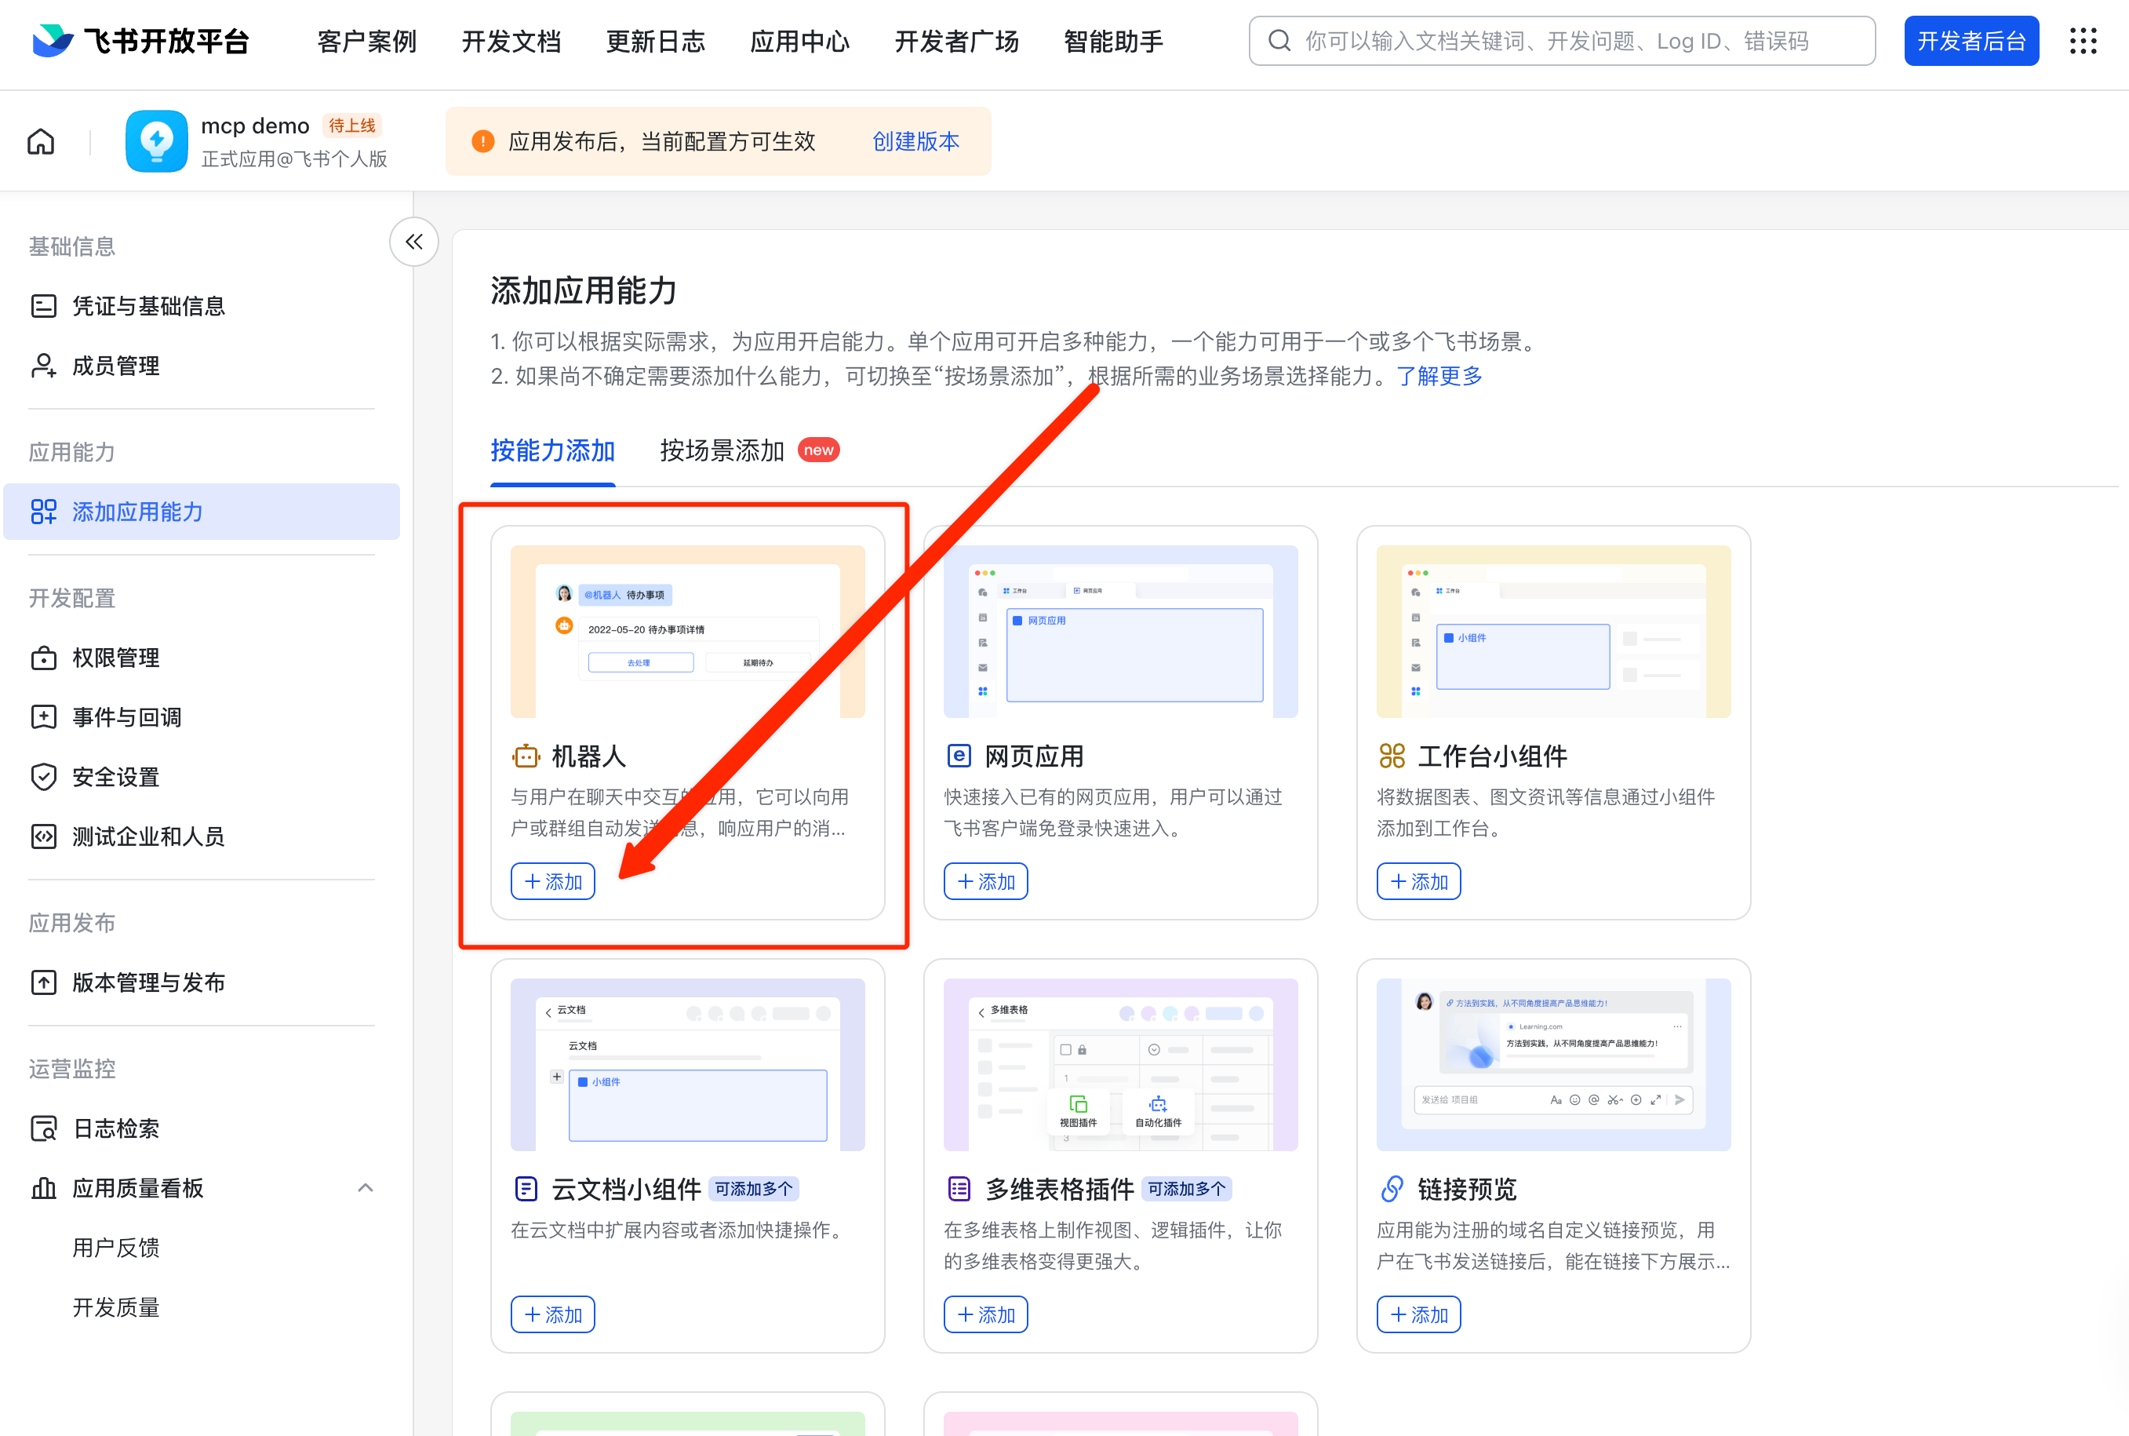The image size is (2129, 1436).
Task: Go to 成员管理 in the sidebar
Action: 115,366
